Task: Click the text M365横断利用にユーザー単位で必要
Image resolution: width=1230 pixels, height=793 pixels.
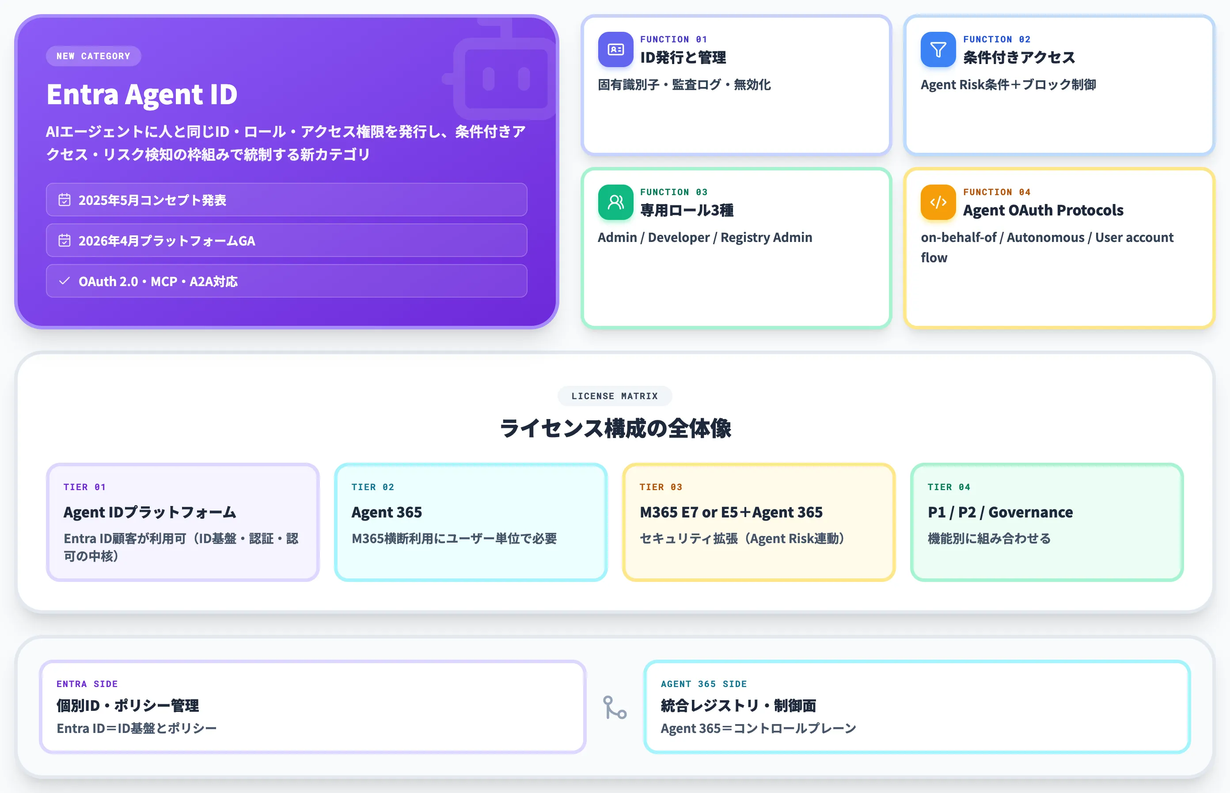Action: [x=455, y=539]
